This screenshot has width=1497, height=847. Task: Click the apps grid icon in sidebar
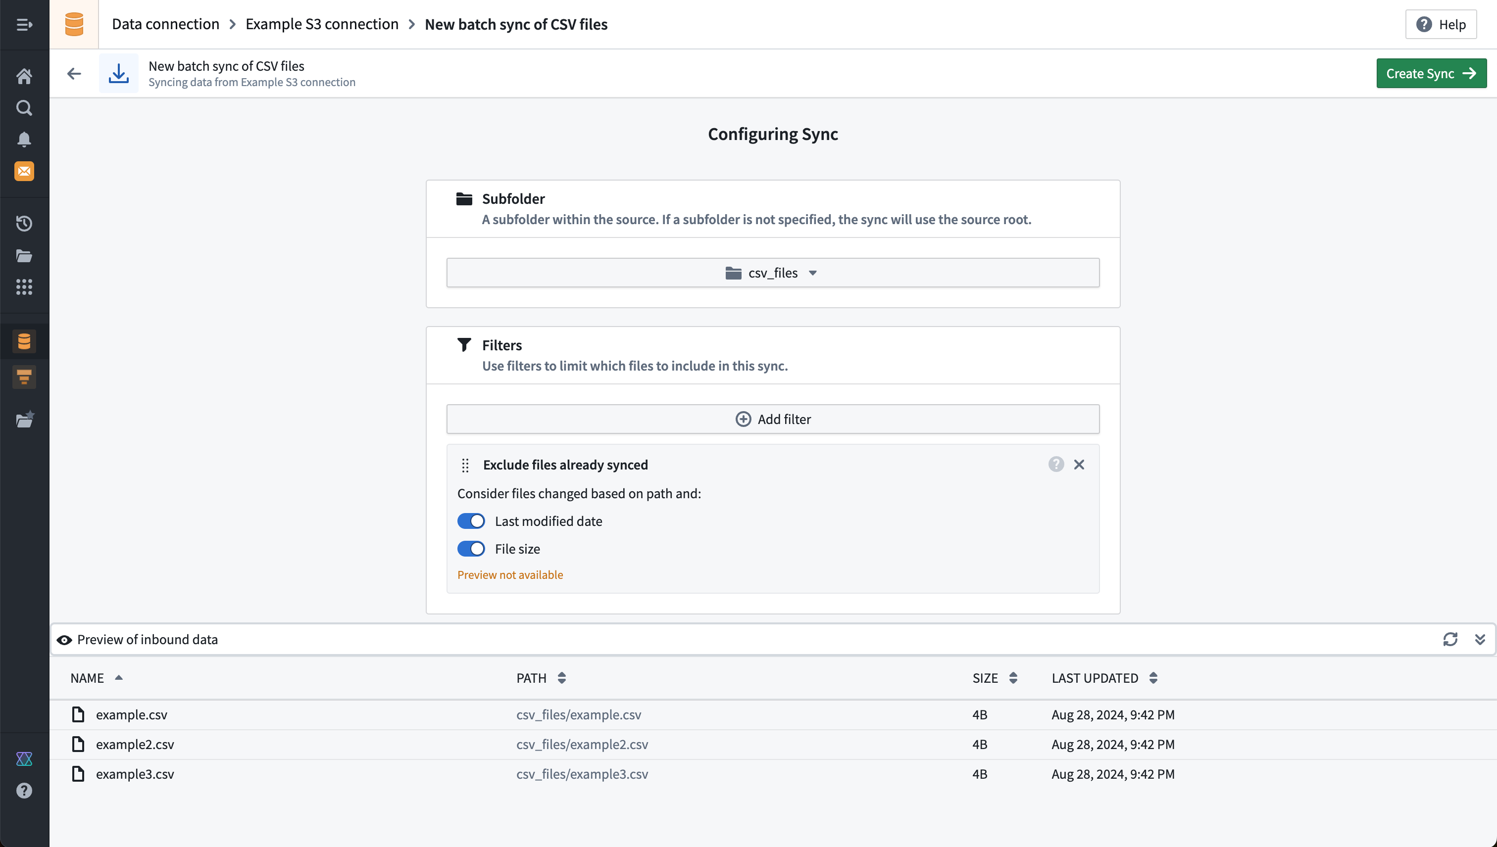(x=25, y=287)
